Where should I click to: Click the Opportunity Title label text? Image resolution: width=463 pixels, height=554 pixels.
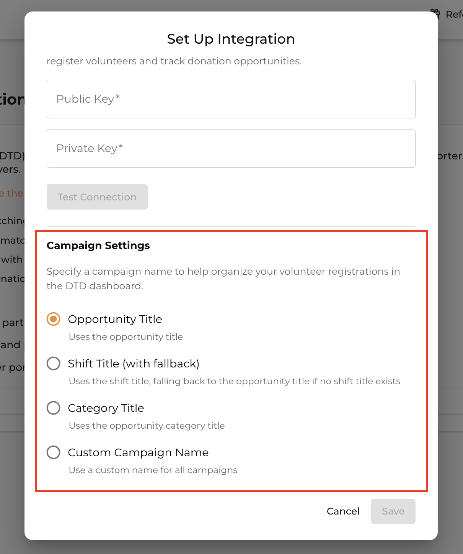[x=115, y=319]
